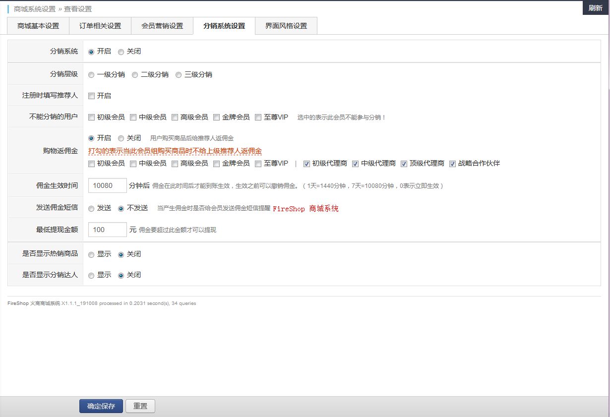Viewport: 610px width, 417px height.
Task: Click the 用户购买商品后给推荐人返佣金 hint
Action: 192,138
